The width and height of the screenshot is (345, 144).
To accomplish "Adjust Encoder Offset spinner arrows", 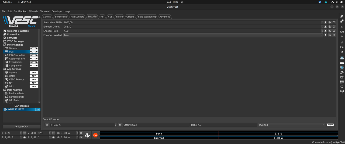I will pyautogui.click(x=322, y=27).
